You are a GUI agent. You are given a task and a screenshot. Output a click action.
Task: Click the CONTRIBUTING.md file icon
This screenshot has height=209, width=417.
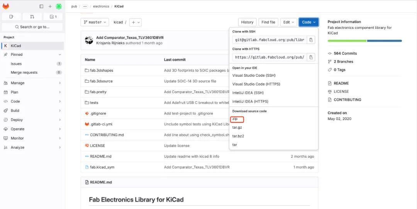[x=87, y=135]
